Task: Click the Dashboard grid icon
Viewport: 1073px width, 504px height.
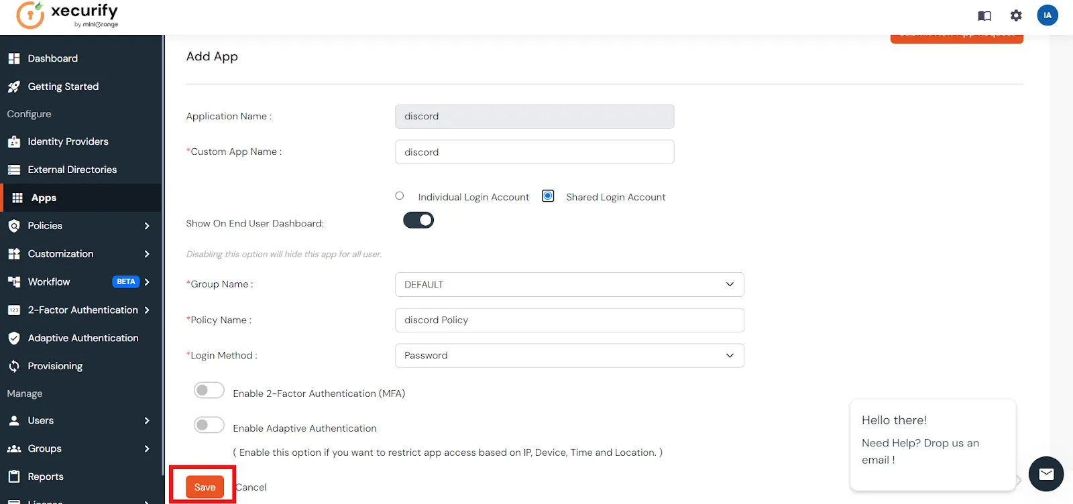Action: [14, 58]
